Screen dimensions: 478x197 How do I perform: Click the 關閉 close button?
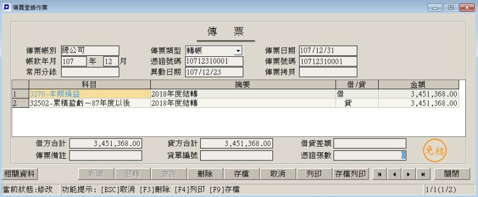(453, 174)
